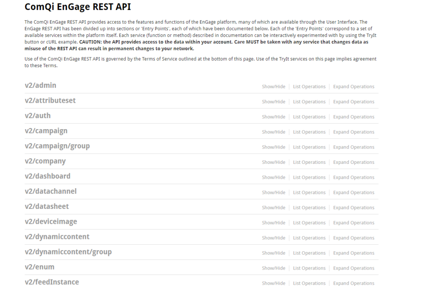Open v2/dynamiccontent/group section
The width and height of the screenshot is (422, 286).
point(68,252)
